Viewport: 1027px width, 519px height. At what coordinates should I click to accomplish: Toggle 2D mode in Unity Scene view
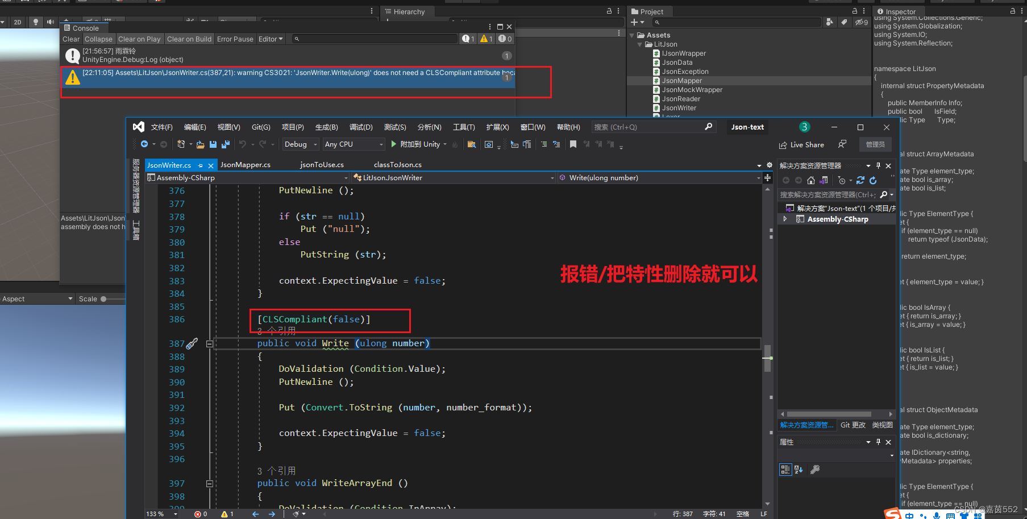[x=18, y=22]
